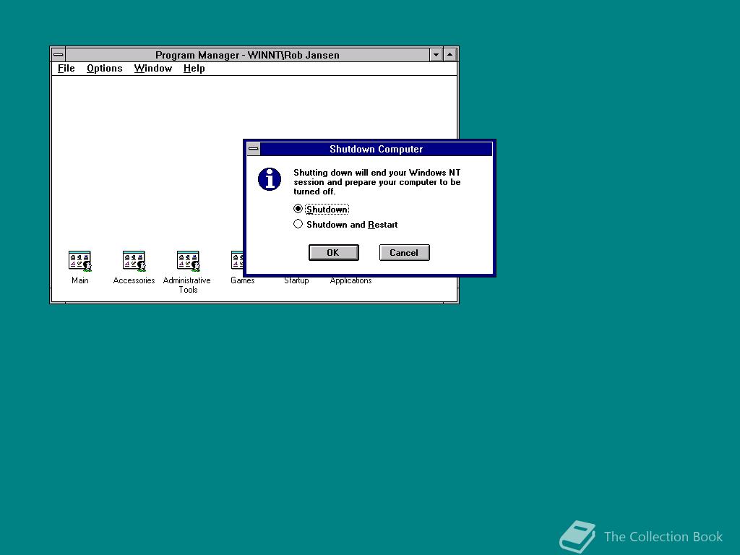
Task: Open the Administrative Tools group icon
Action: pyautogui.click(x=189, y=261)
